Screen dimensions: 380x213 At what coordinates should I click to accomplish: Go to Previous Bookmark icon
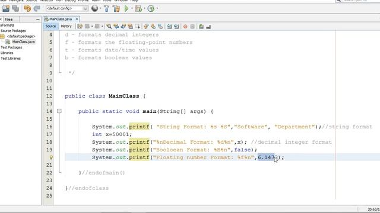pos(146,26)
